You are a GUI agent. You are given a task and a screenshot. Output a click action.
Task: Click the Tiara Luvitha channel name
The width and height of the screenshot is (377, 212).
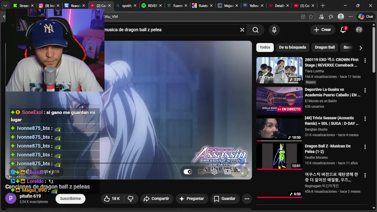pyautogui.click(x=314, y=71)
